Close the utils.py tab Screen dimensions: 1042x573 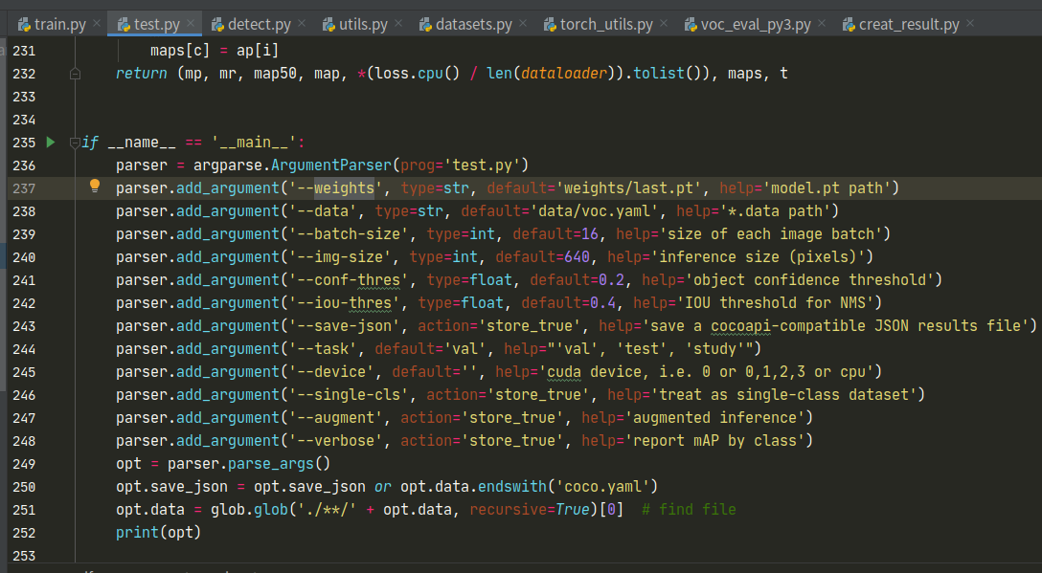tap(398, 23)
